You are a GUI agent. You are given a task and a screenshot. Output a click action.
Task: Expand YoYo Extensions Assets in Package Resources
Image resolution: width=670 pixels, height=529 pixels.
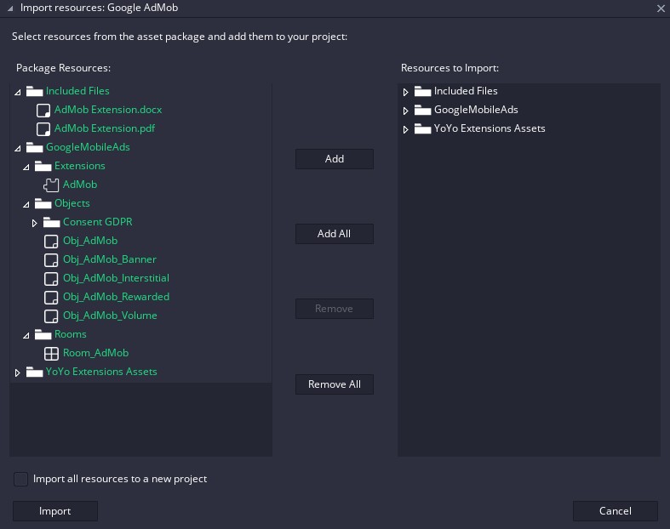click(18, 373)
